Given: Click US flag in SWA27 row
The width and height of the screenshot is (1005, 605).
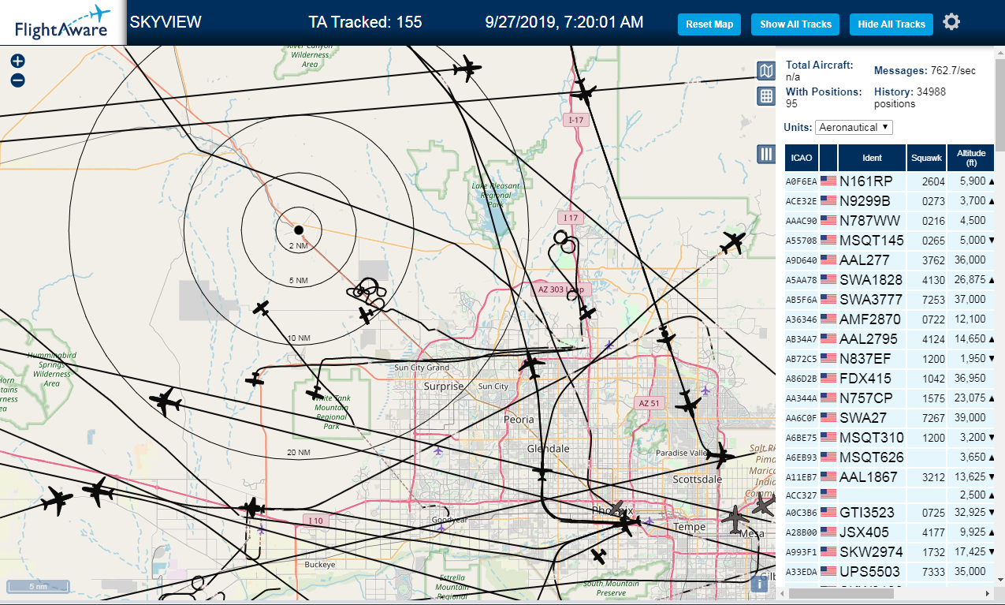Looking at the screenshot, I should [828, 417].
